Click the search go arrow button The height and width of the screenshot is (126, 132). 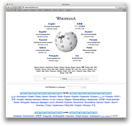[86, 79]
